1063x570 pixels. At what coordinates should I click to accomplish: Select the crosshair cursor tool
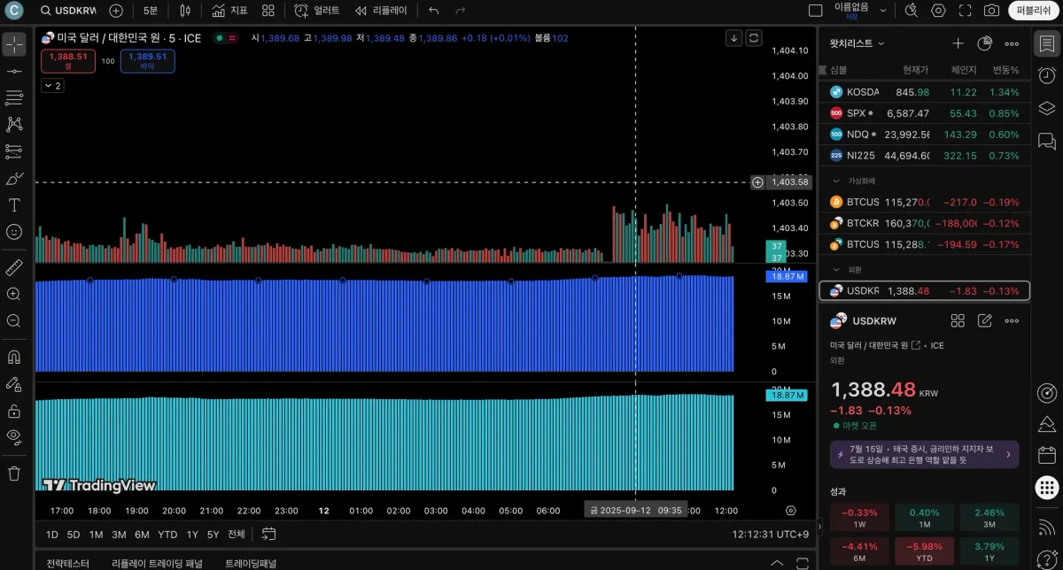point(14,44)
